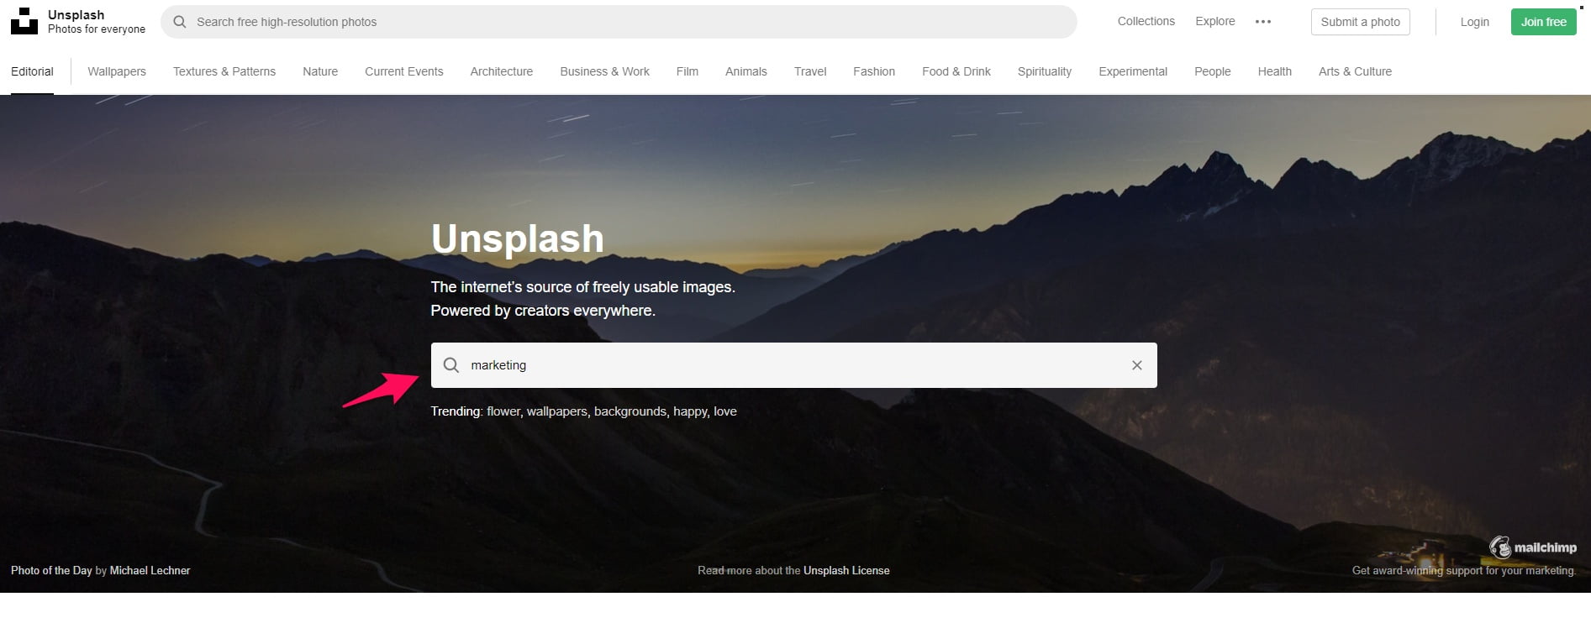Image resolution: width=1591 pixels, height=623 pixels.
Task: Click the Submit a photo button
Action: 1360,22
